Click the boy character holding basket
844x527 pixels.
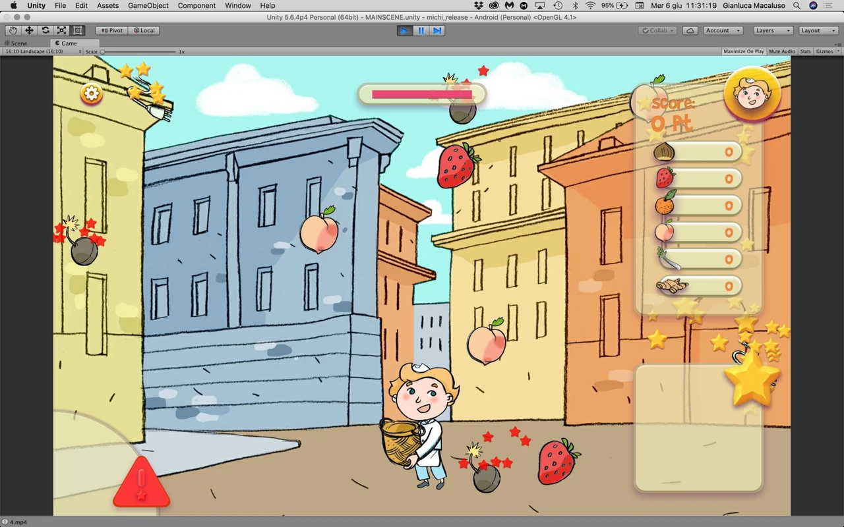pyautogui.click(x=421, y=425)
